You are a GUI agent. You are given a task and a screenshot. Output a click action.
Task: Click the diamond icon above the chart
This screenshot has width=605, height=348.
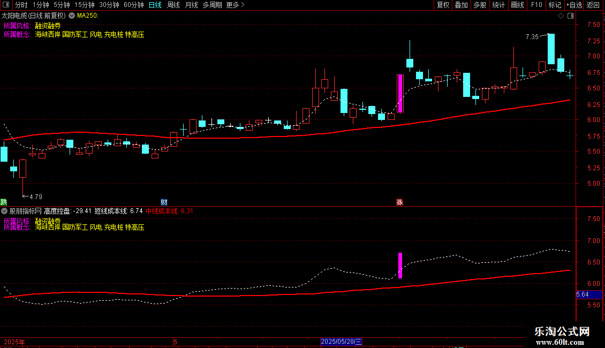pos(561,16)
